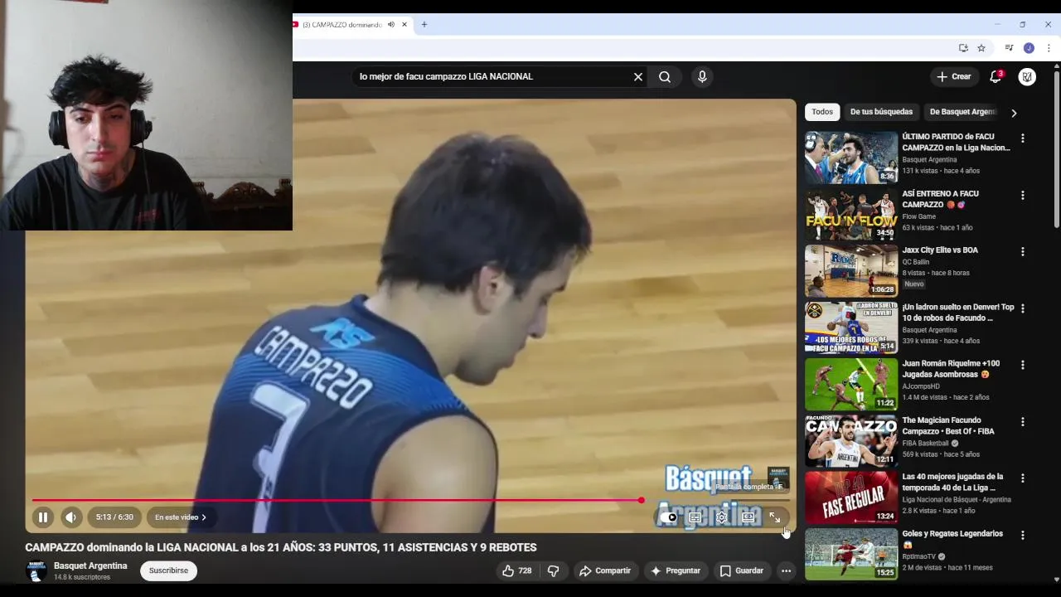The height and width of the screenshot is (597, 1061).
Task: Close the CAMPAZZO browser tab
Action: click(x=405, y=25)
